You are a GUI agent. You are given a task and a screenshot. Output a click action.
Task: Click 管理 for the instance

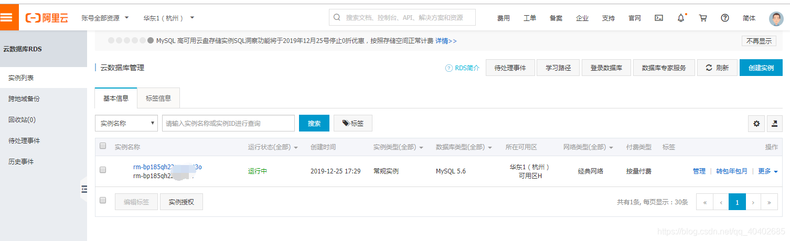pos(699,171)
